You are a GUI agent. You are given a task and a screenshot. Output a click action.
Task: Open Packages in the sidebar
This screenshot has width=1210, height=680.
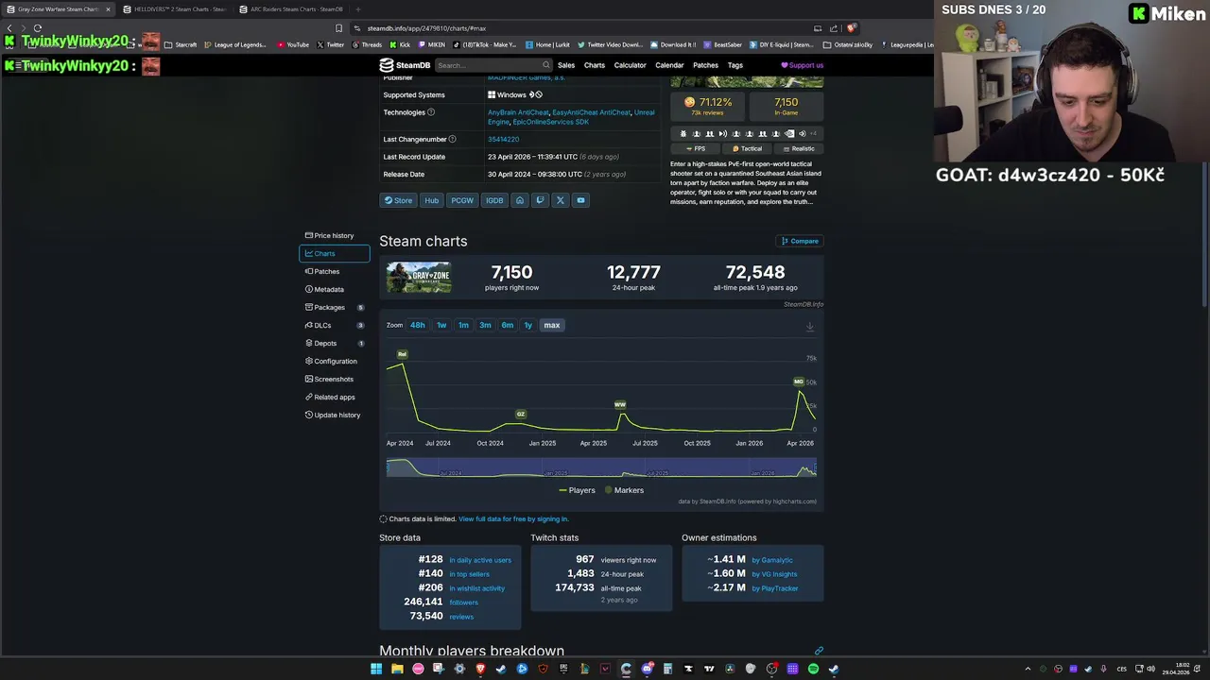(x=334, y=307)
